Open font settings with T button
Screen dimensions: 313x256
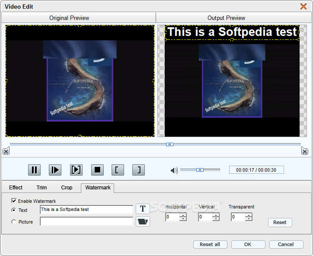(x=143, y=209)
